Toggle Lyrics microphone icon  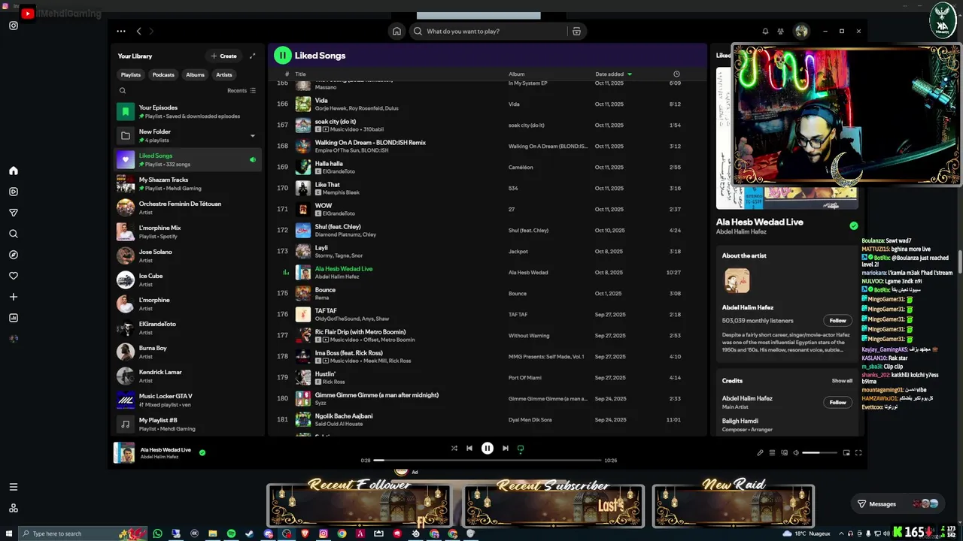coord(760,453)
